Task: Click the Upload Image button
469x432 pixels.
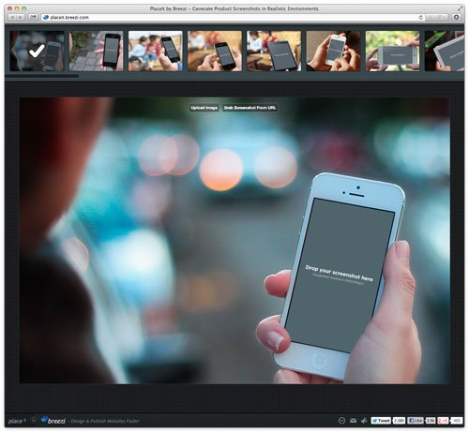Action: (204, 108)
